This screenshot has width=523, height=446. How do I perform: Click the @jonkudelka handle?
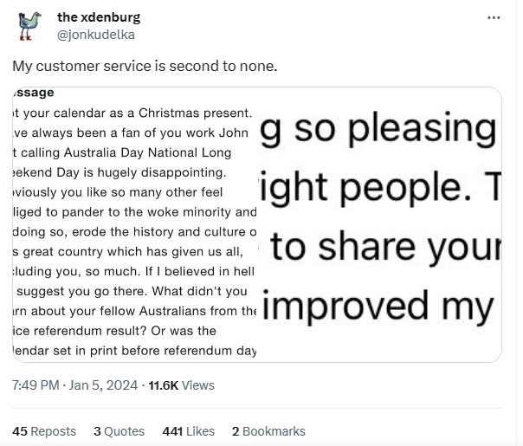[95, 35]
